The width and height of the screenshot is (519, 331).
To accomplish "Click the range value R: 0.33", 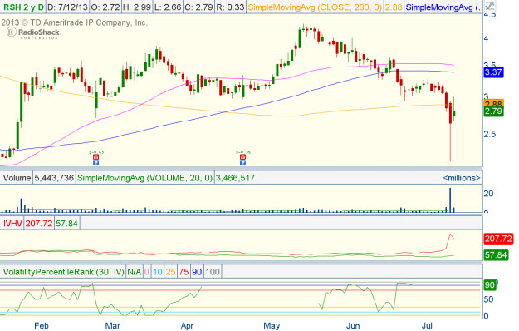I will pyautogui.click(x=230, y=7).
